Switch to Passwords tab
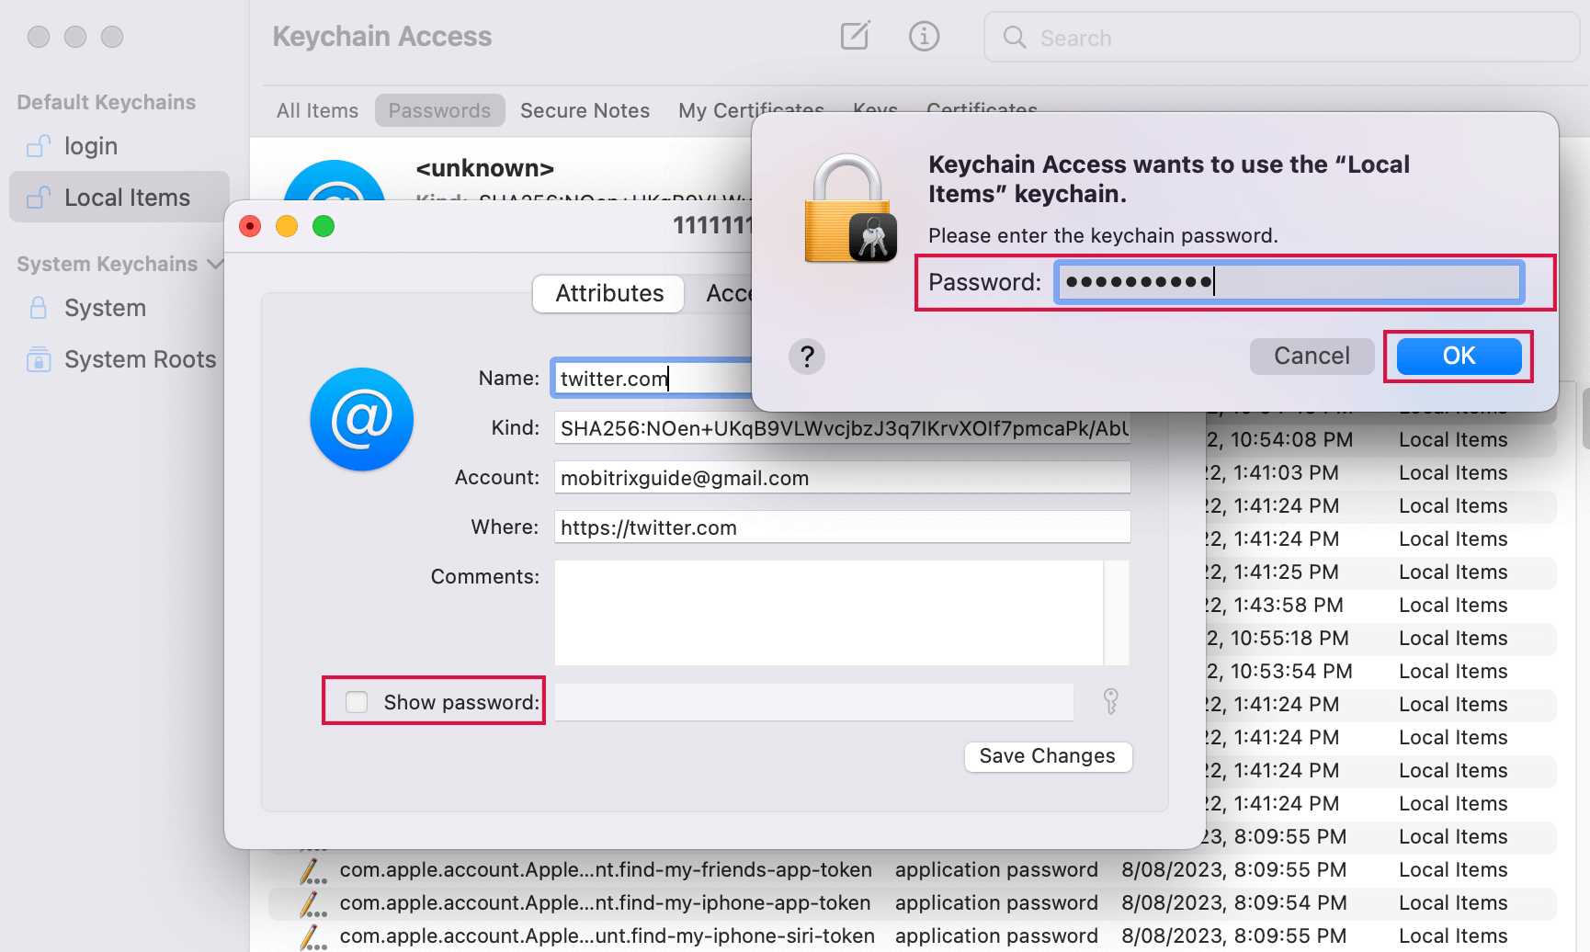Screen dimensions: 1590x952 pyautogui.click(x=439, y=110)
